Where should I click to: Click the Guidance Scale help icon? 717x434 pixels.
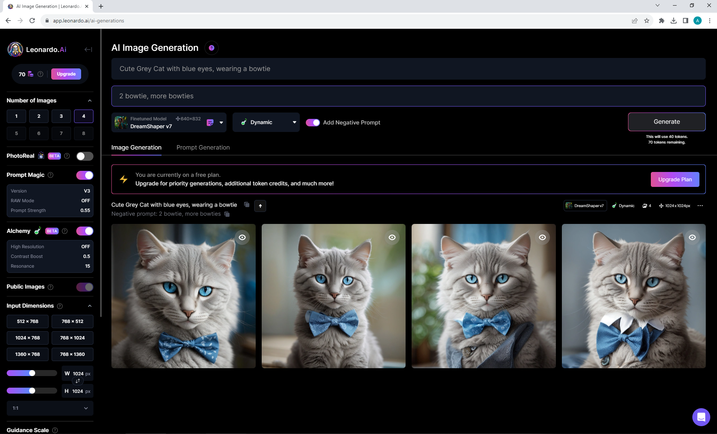point(55,430)
